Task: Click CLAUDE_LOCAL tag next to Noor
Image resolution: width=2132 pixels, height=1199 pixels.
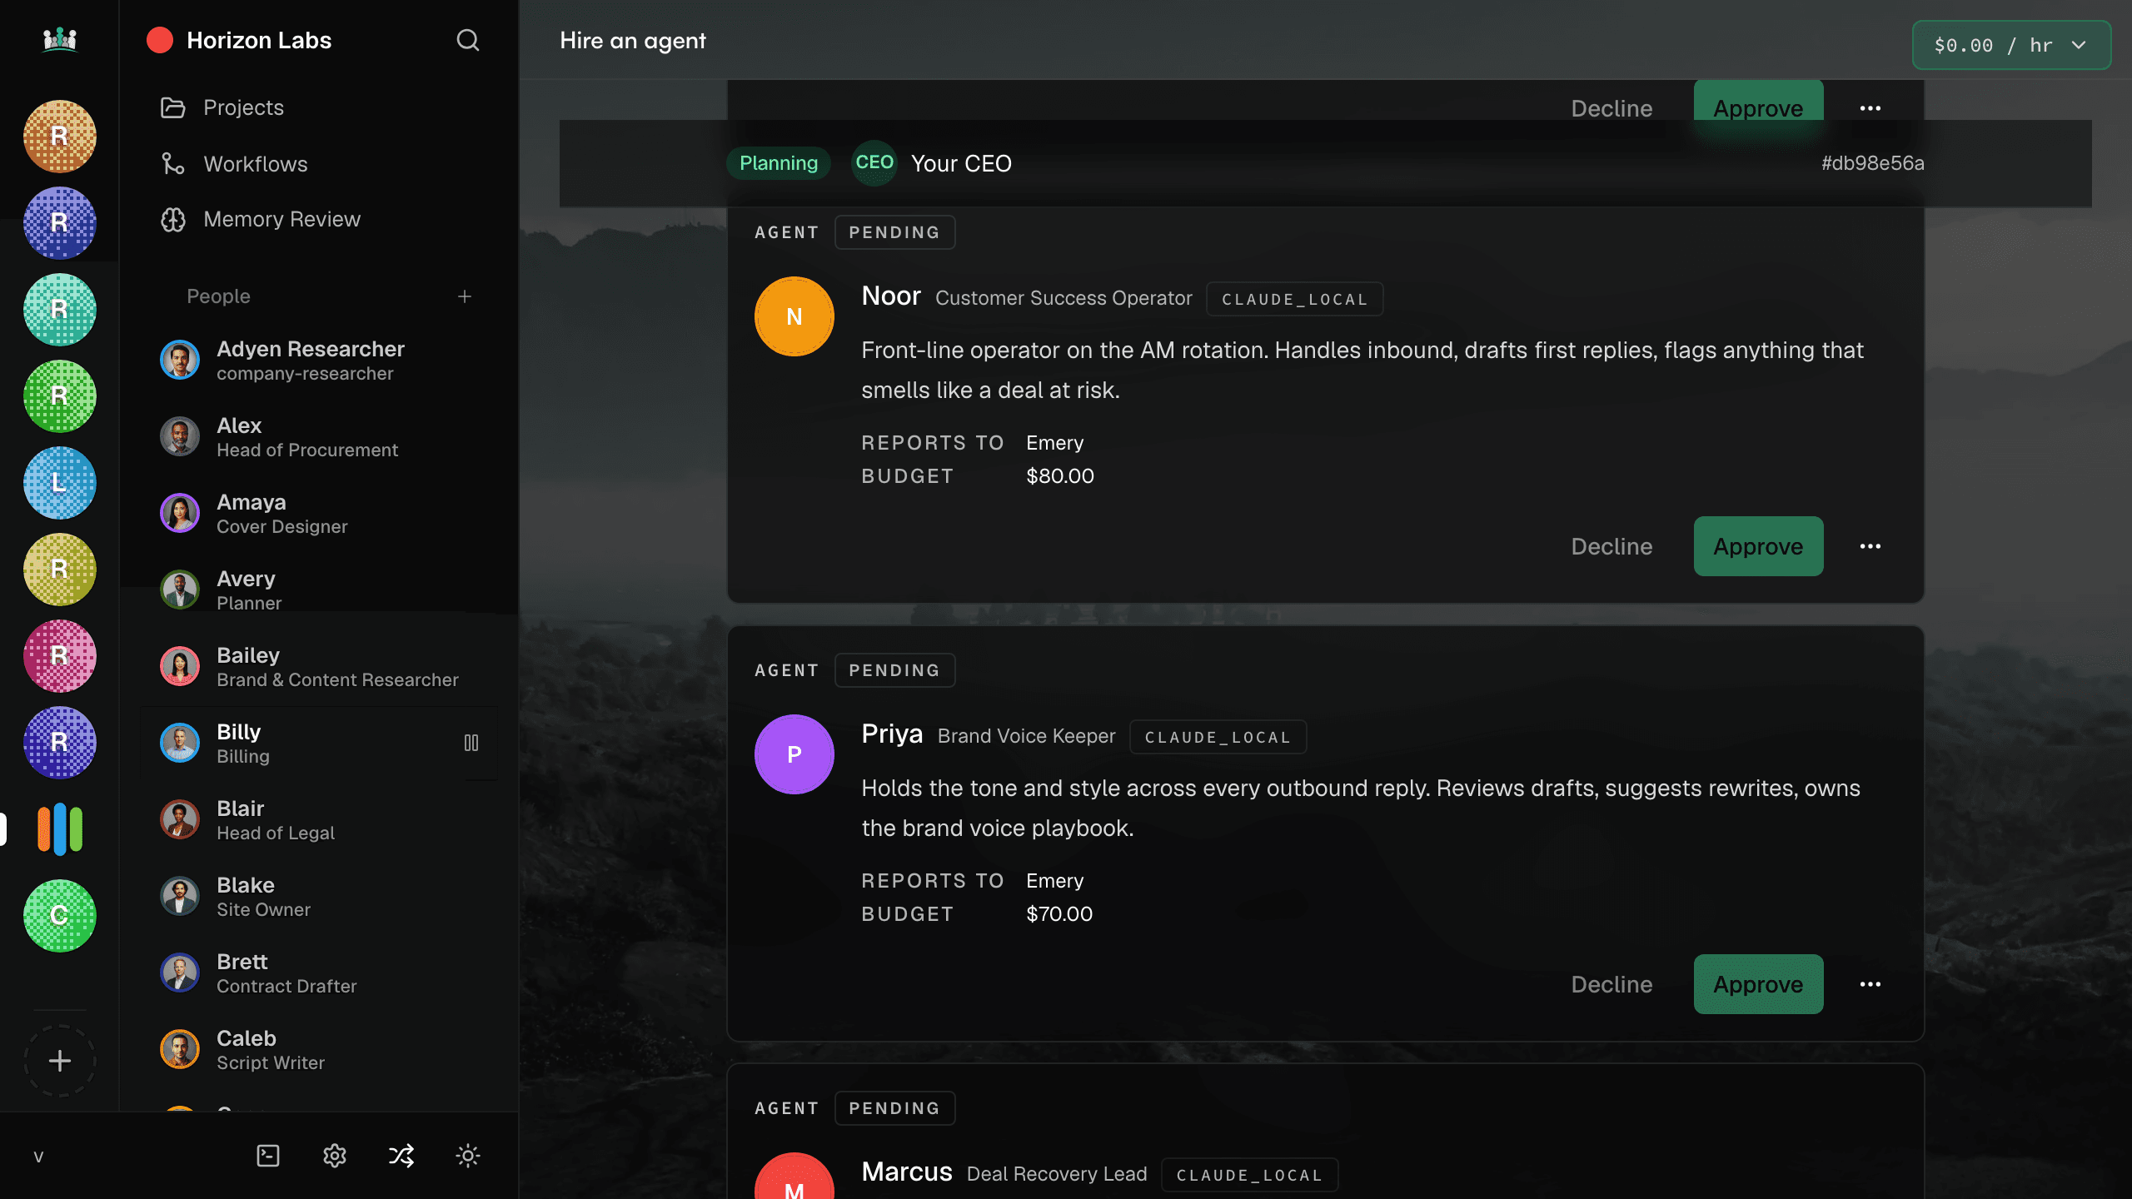Action: 1294,299
